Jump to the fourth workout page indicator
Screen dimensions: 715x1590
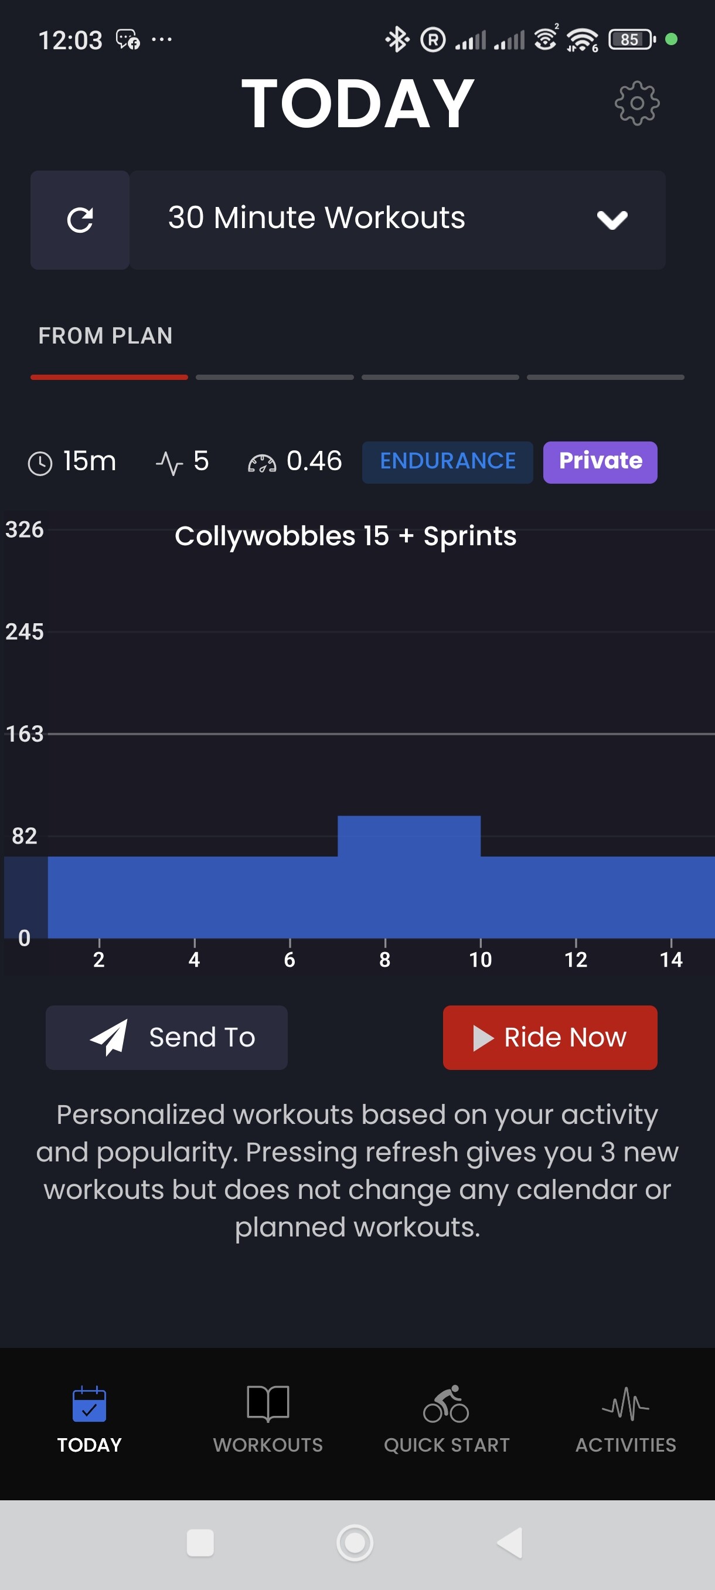pyautogui.click(x=605, y=377)
